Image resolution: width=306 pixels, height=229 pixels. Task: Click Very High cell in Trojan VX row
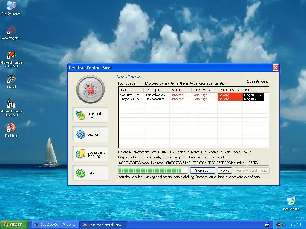[x=204, y=99]
